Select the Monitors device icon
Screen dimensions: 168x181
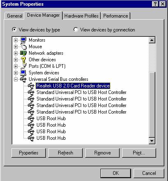coord(23,40)
